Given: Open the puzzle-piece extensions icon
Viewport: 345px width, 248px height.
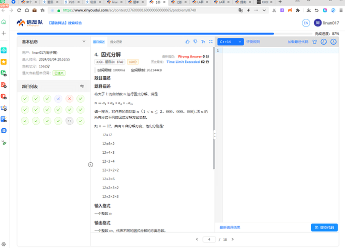Looking at the screenshot, I should (297, 10).
